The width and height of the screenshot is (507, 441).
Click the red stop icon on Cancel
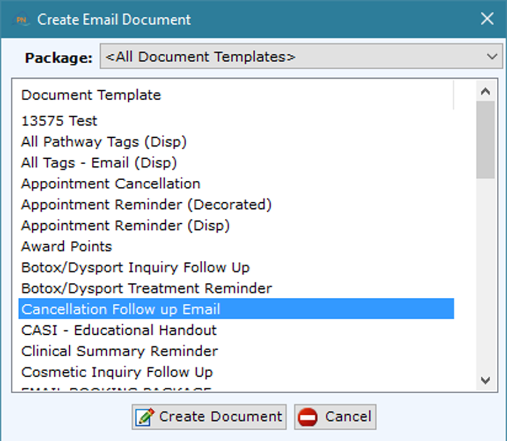(308, 417)
